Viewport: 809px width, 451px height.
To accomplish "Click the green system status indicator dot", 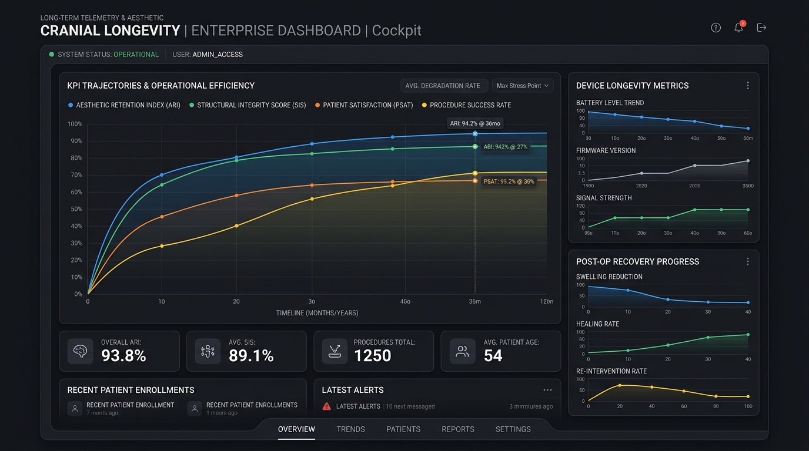I will [x=52, y=55].
